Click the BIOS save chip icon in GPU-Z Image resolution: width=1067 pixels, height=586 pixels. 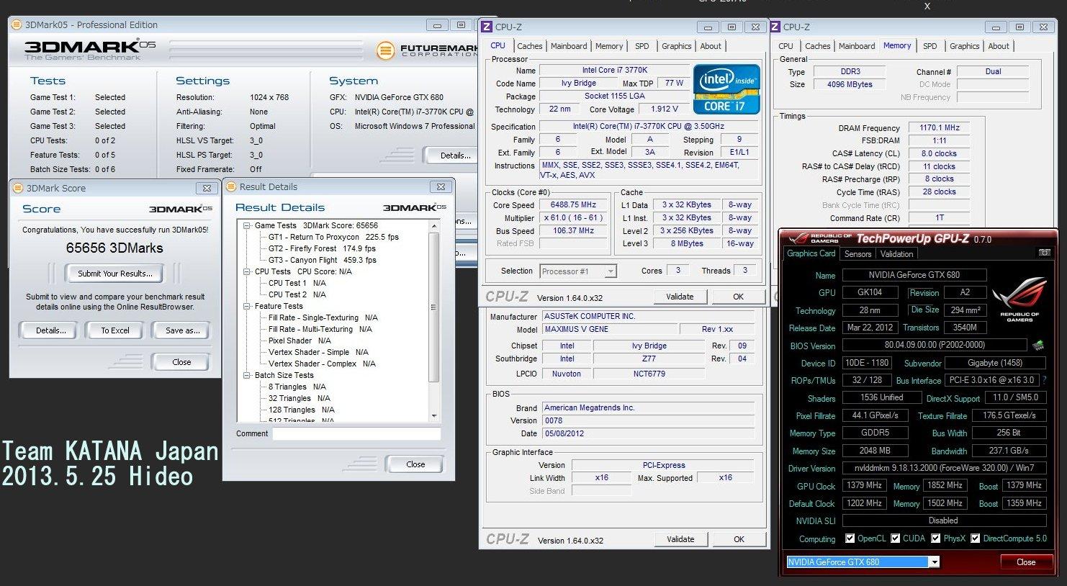1038,346
